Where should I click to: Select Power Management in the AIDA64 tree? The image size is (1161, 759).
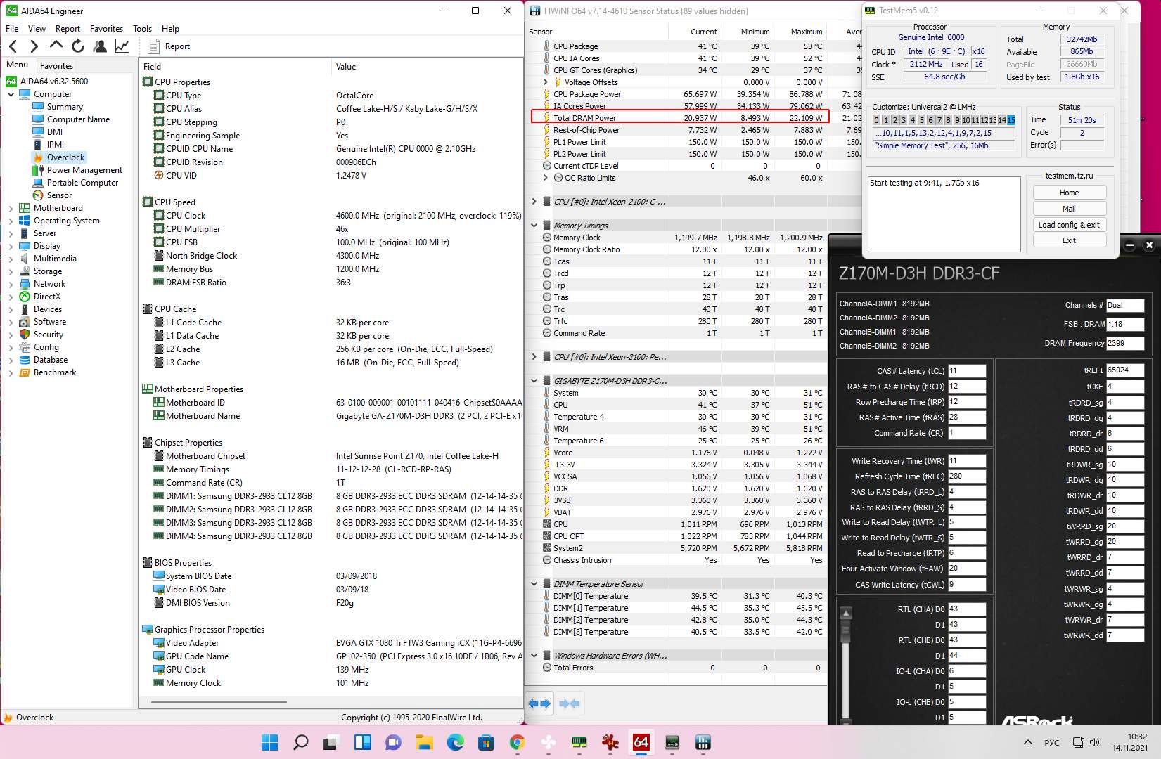coord(84,170)
